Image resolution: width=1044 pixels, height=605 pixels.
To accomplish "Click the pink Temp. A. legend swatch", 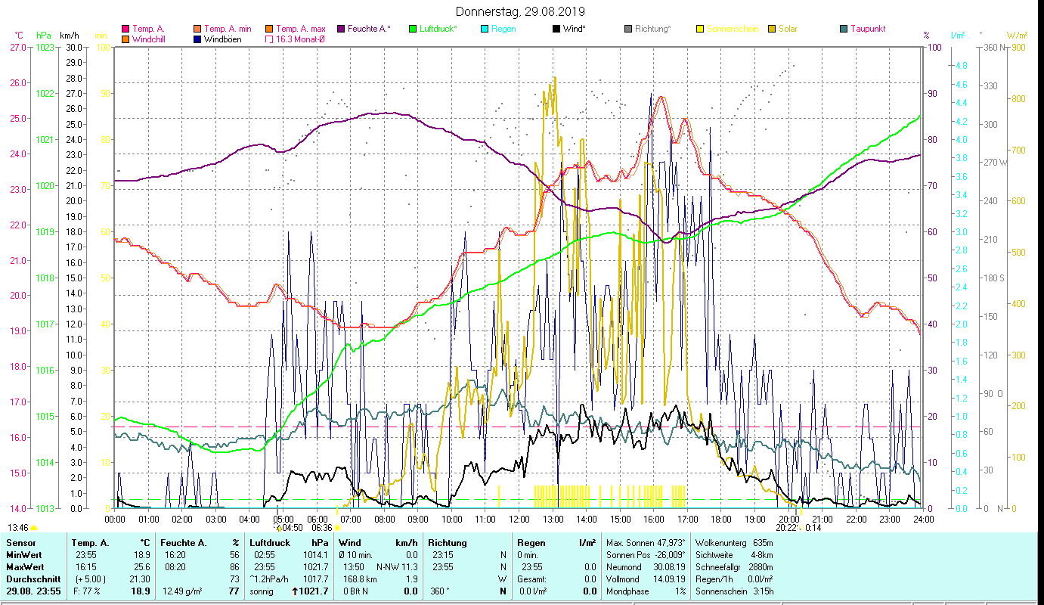I will point(125,29).
